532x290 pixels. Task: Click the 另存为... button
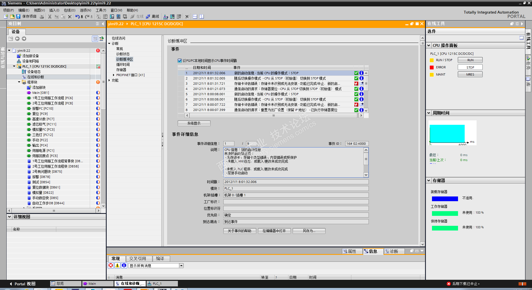point(309,231)
